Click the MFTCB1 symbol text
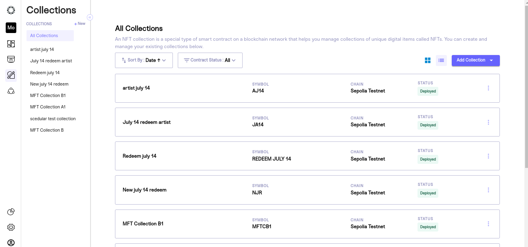 [x=262, y=227]
